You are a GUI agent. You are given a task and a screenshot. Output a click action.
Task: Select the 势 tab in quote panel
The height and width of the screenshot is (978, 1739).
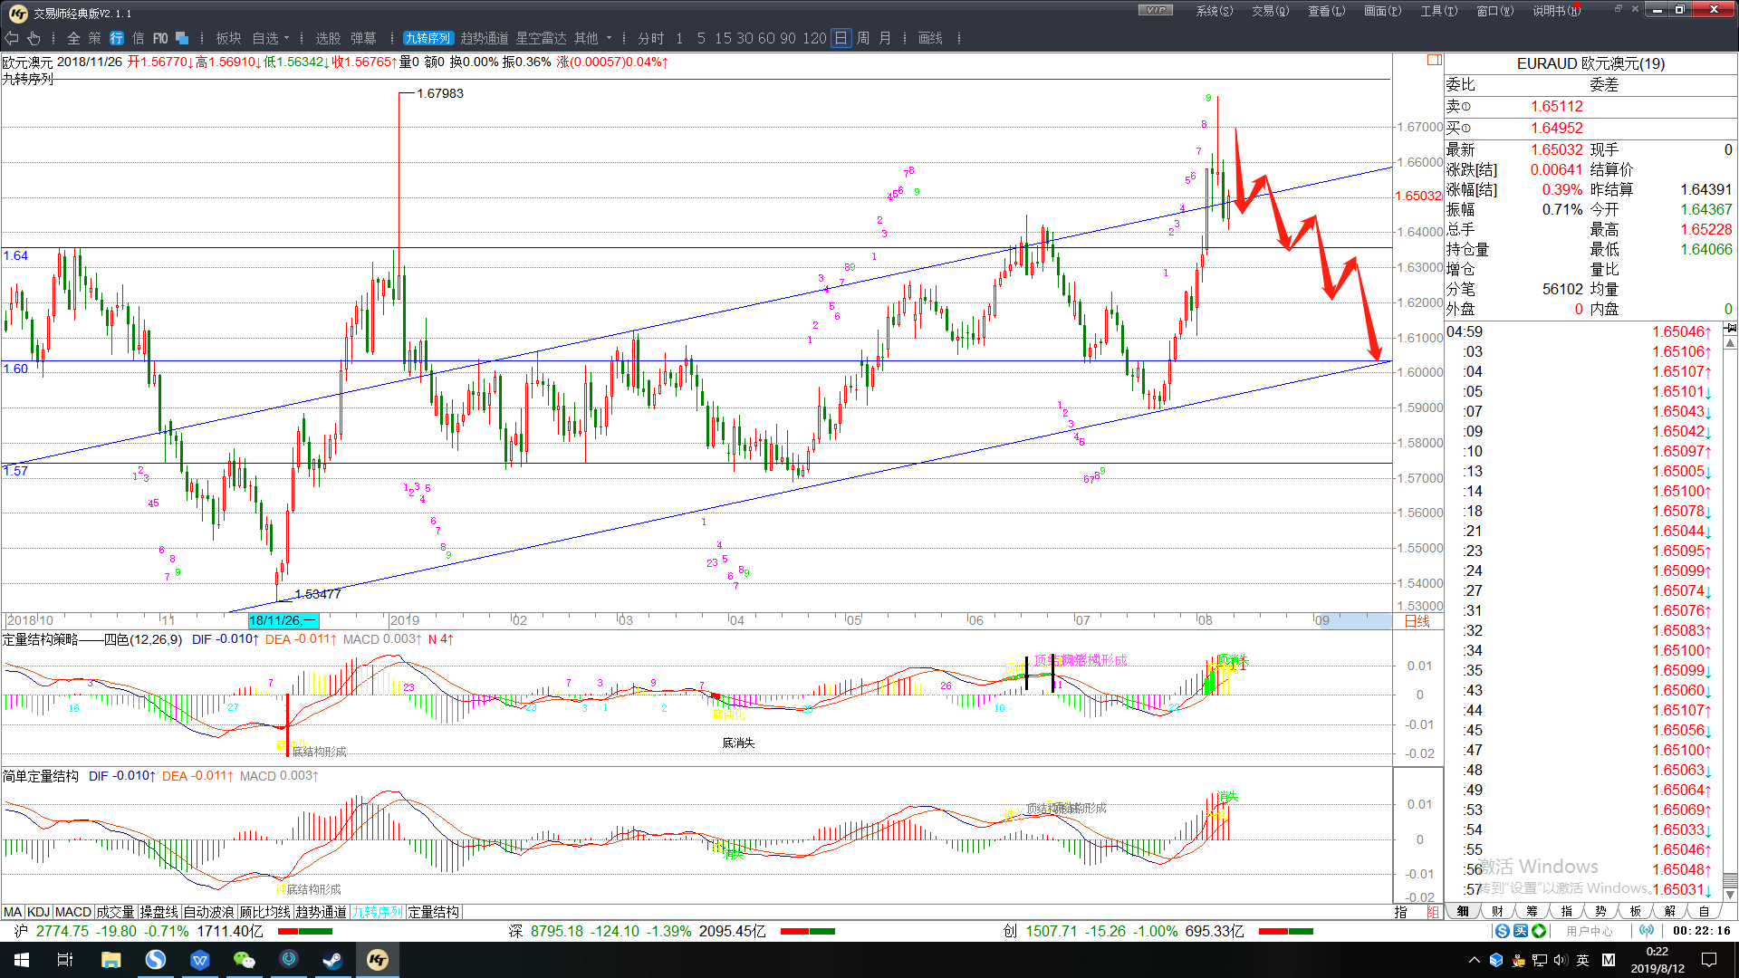click(x=1600, y=911)
